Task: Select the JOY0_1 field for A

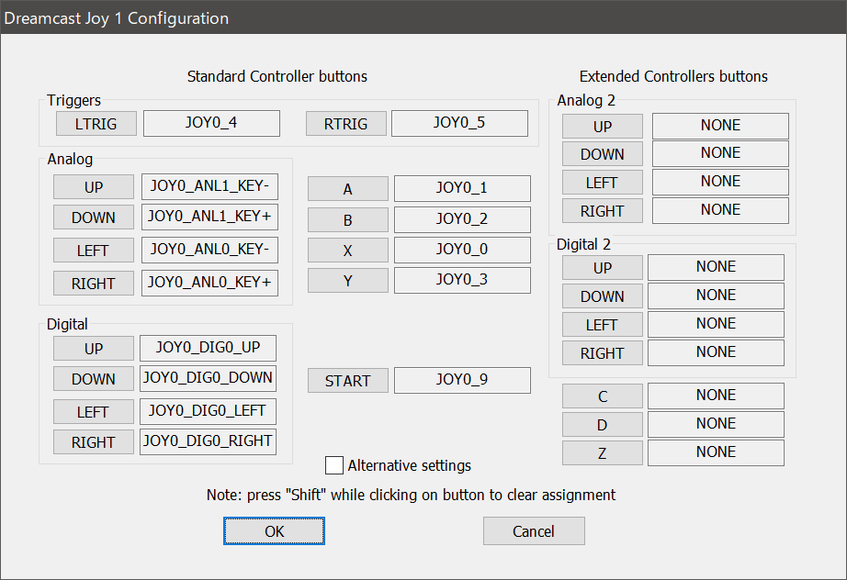Action: point(462,188)
